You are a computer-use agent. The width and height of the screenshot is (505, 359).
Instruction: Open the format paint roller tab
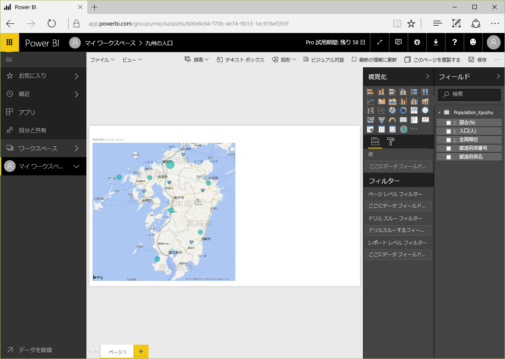click(391, 142)
